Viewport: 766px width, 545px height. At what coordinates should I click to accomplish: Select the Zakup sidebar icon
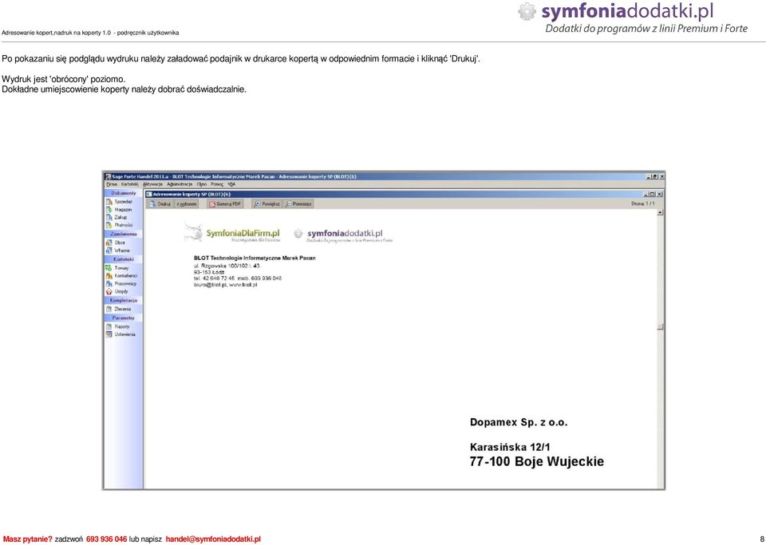click(109, 217)
